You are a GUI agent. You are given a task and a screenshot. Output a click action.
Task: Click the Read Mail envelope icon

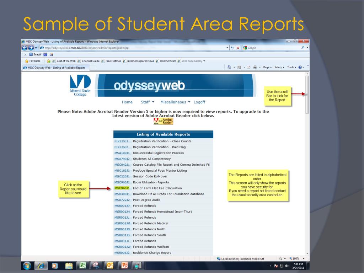coord(248,67)
